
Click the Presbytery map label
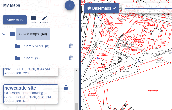100,67
